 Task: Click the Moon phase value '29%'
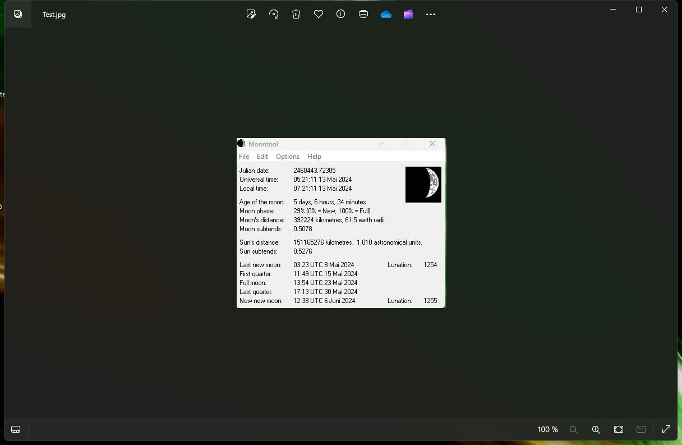299,211
